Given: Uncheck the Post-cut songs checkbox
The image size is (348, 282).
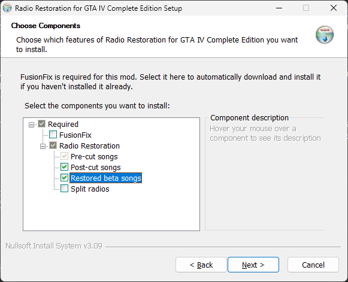Looking at the screenshot, I should (64, 167).
